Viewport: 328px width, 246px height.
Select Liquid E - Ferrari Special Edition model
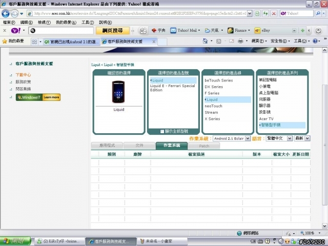click(173, 88)
